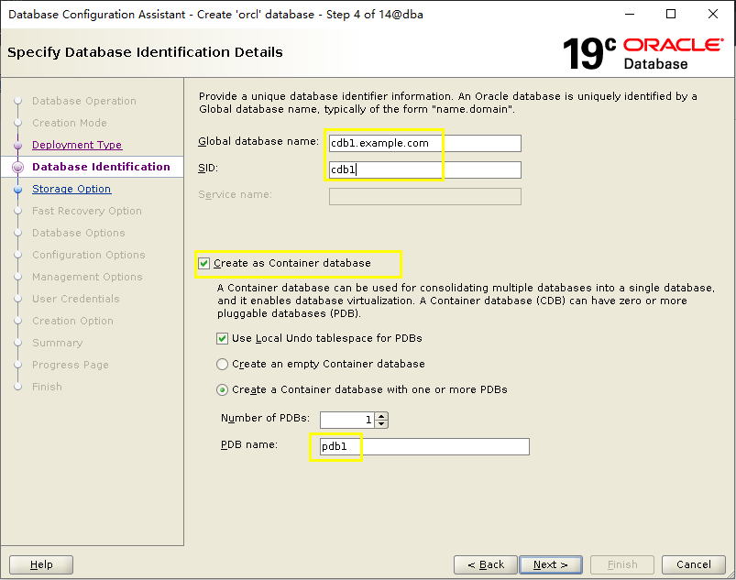736x580 pixels.
Task: Click the Summary step label
Action: (57, 343)
